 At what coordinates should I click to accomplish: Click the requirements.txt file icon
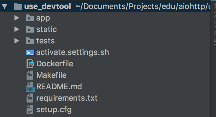tap(30, 98)
